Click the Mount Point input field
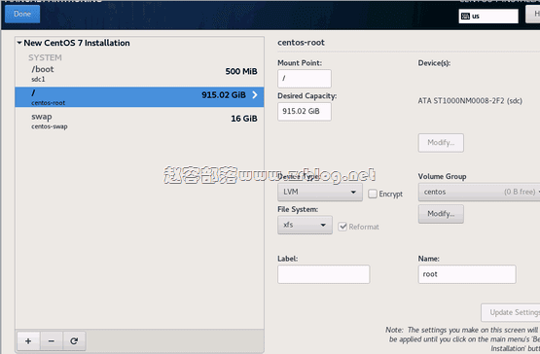This screenshot has height=354, width=540. click(x=305, y=79)
